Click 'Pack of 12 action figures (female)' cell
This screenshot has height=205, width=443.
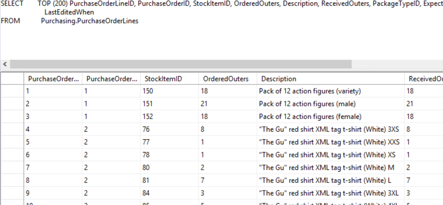click(x=331, y=116)
